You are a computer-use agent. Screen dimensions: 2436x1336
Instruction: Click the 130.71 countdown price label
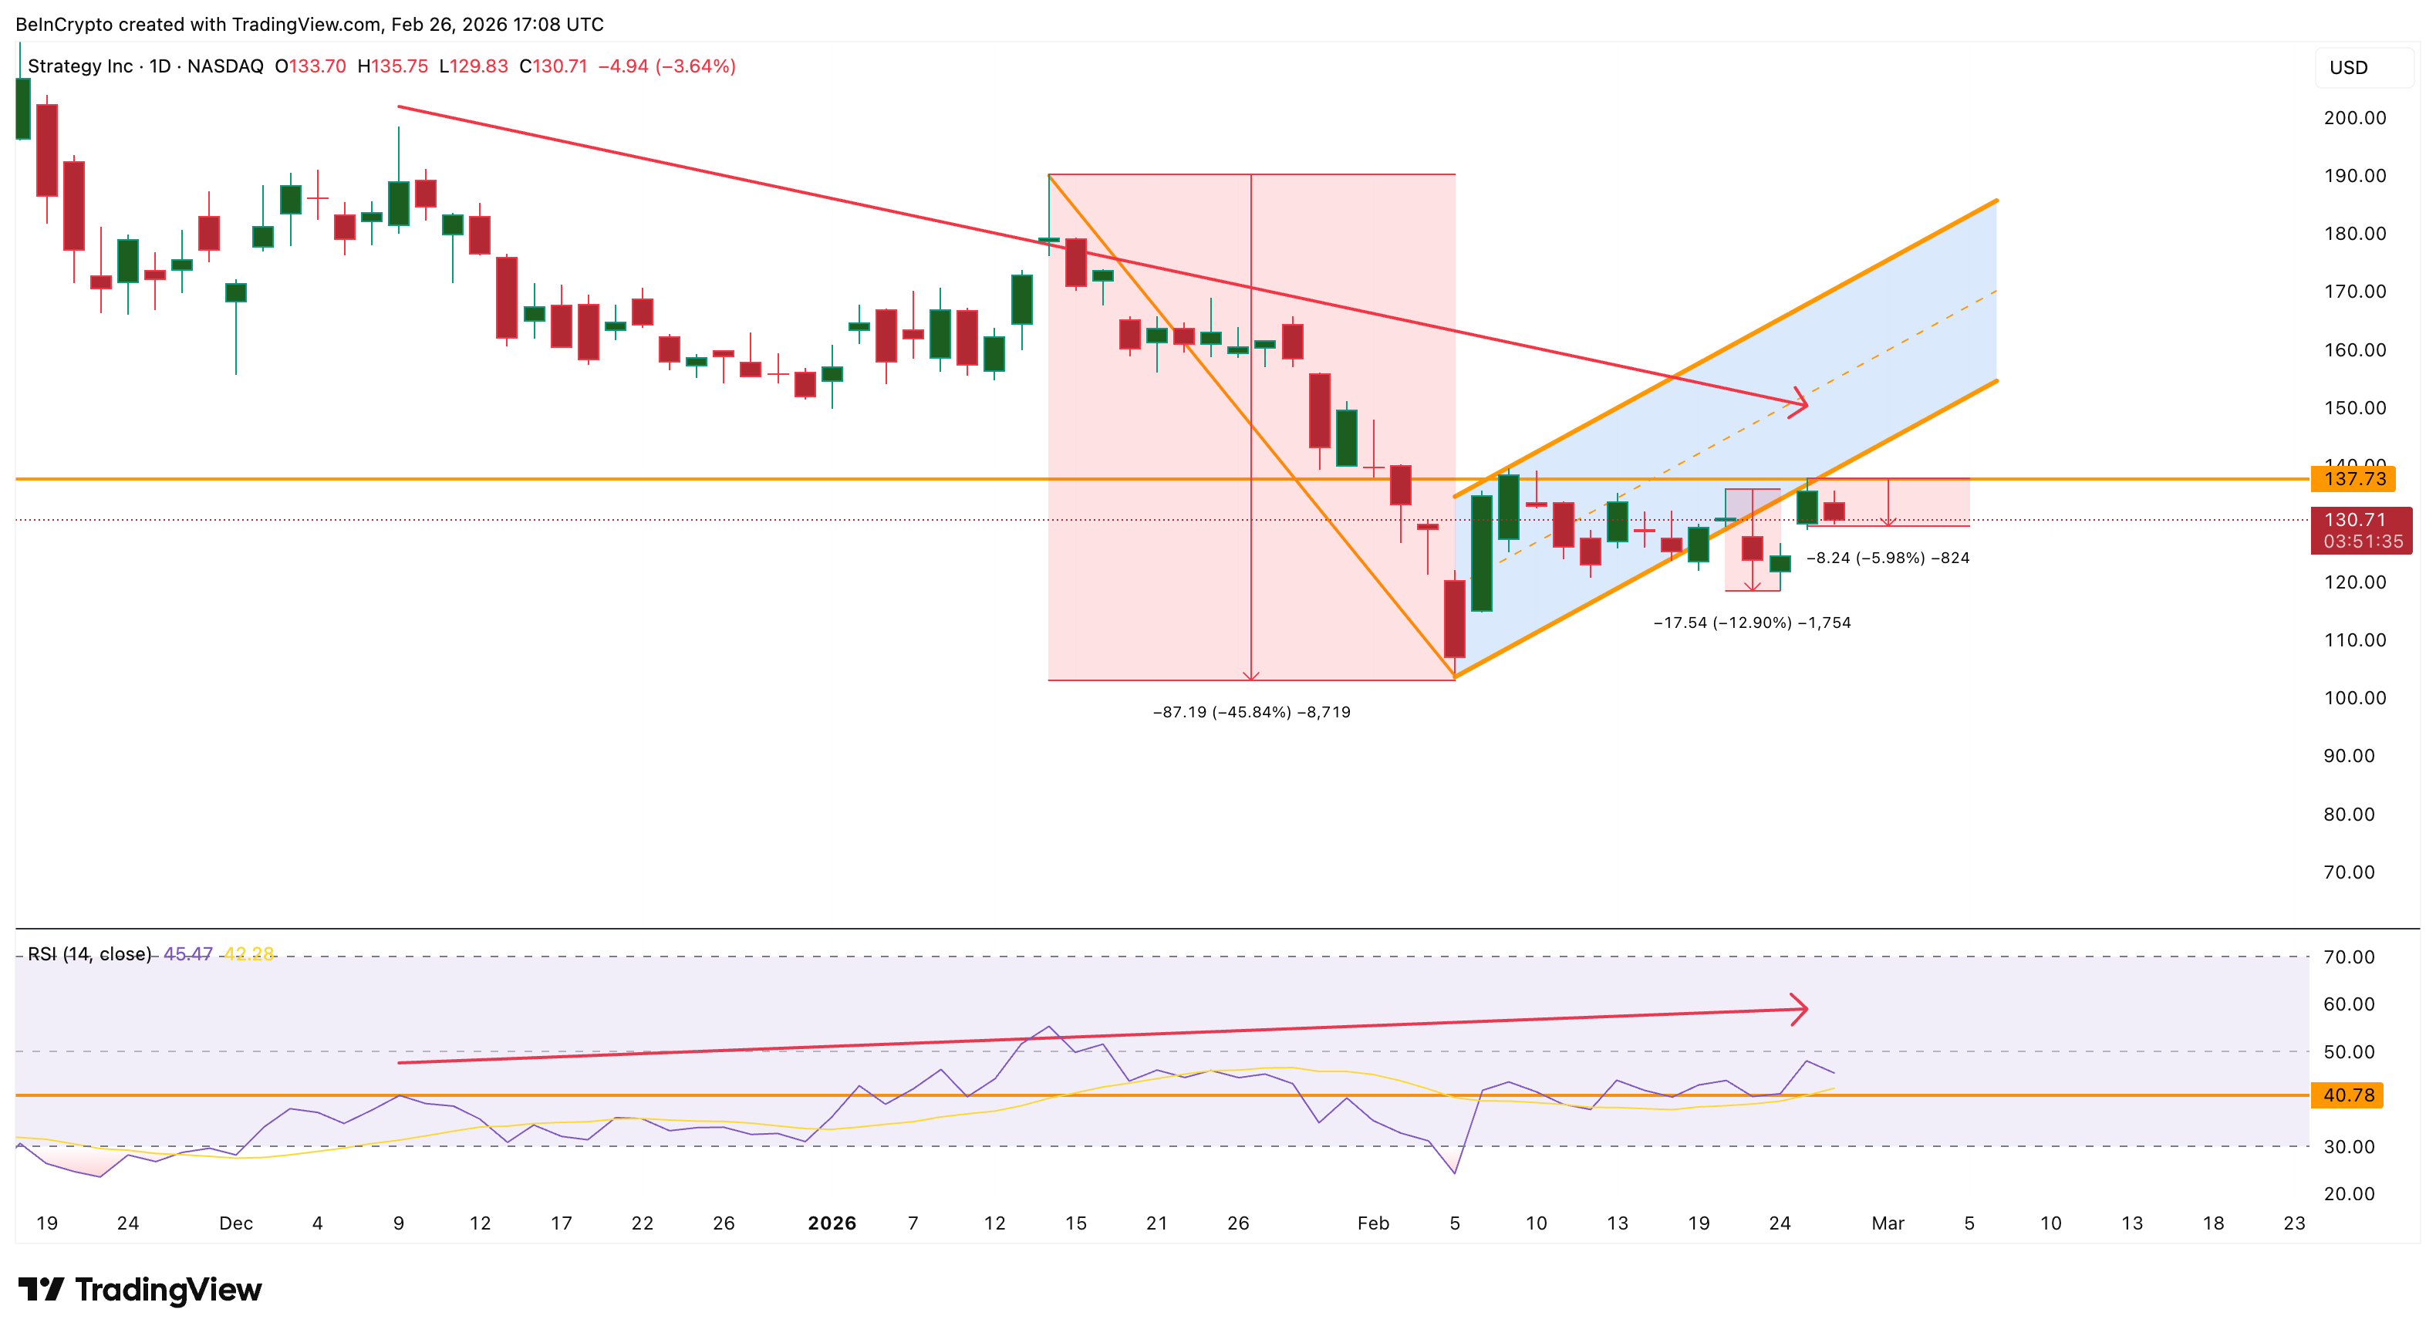pyautogui.click(x=2361, y=531)
